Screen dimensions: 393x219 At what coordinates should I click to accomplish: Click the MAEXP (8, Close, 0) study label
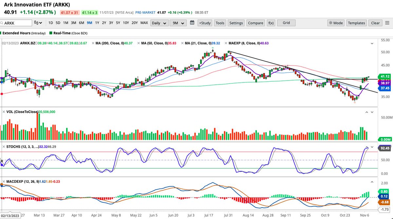[x=244, y=43]
